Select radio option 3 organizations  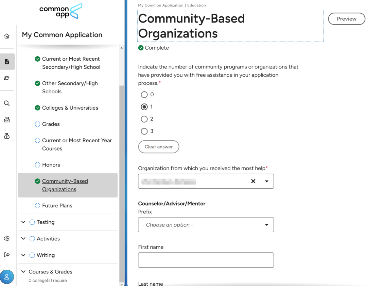tap(144, 131)
